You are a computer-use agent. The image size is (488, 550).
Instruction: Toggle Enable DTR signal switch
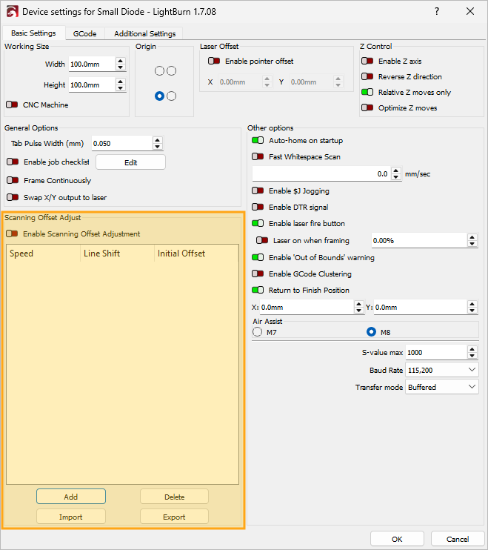click(258, 207)
